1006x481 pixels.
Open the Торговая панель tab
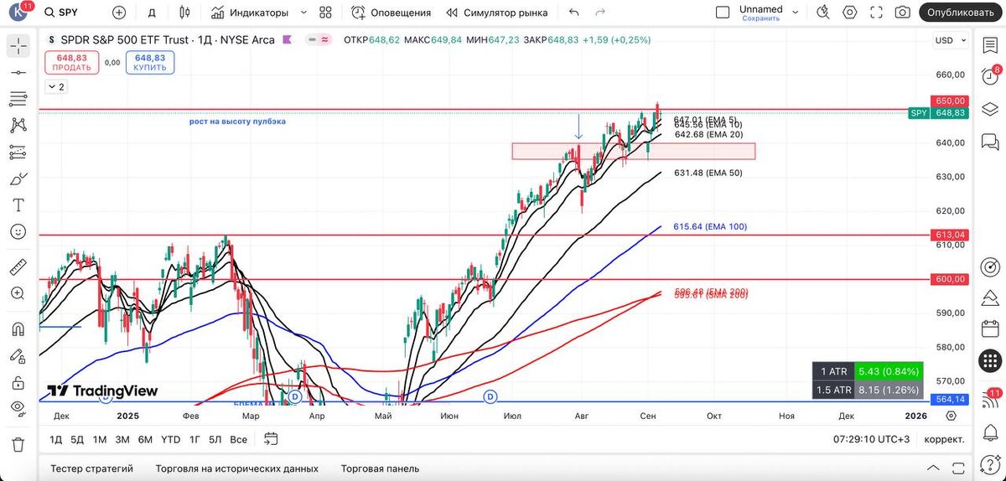tap(380, 468)
